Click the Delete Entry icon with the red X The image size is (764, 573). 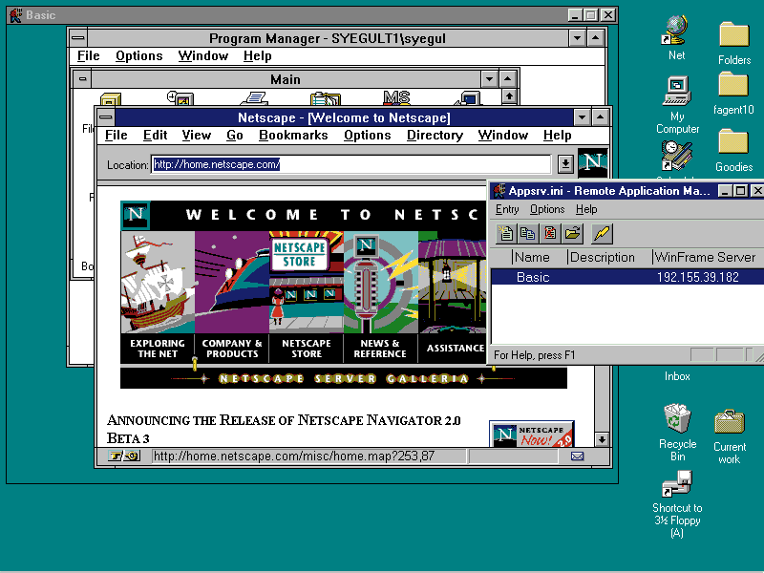click(x=550, y=234)
